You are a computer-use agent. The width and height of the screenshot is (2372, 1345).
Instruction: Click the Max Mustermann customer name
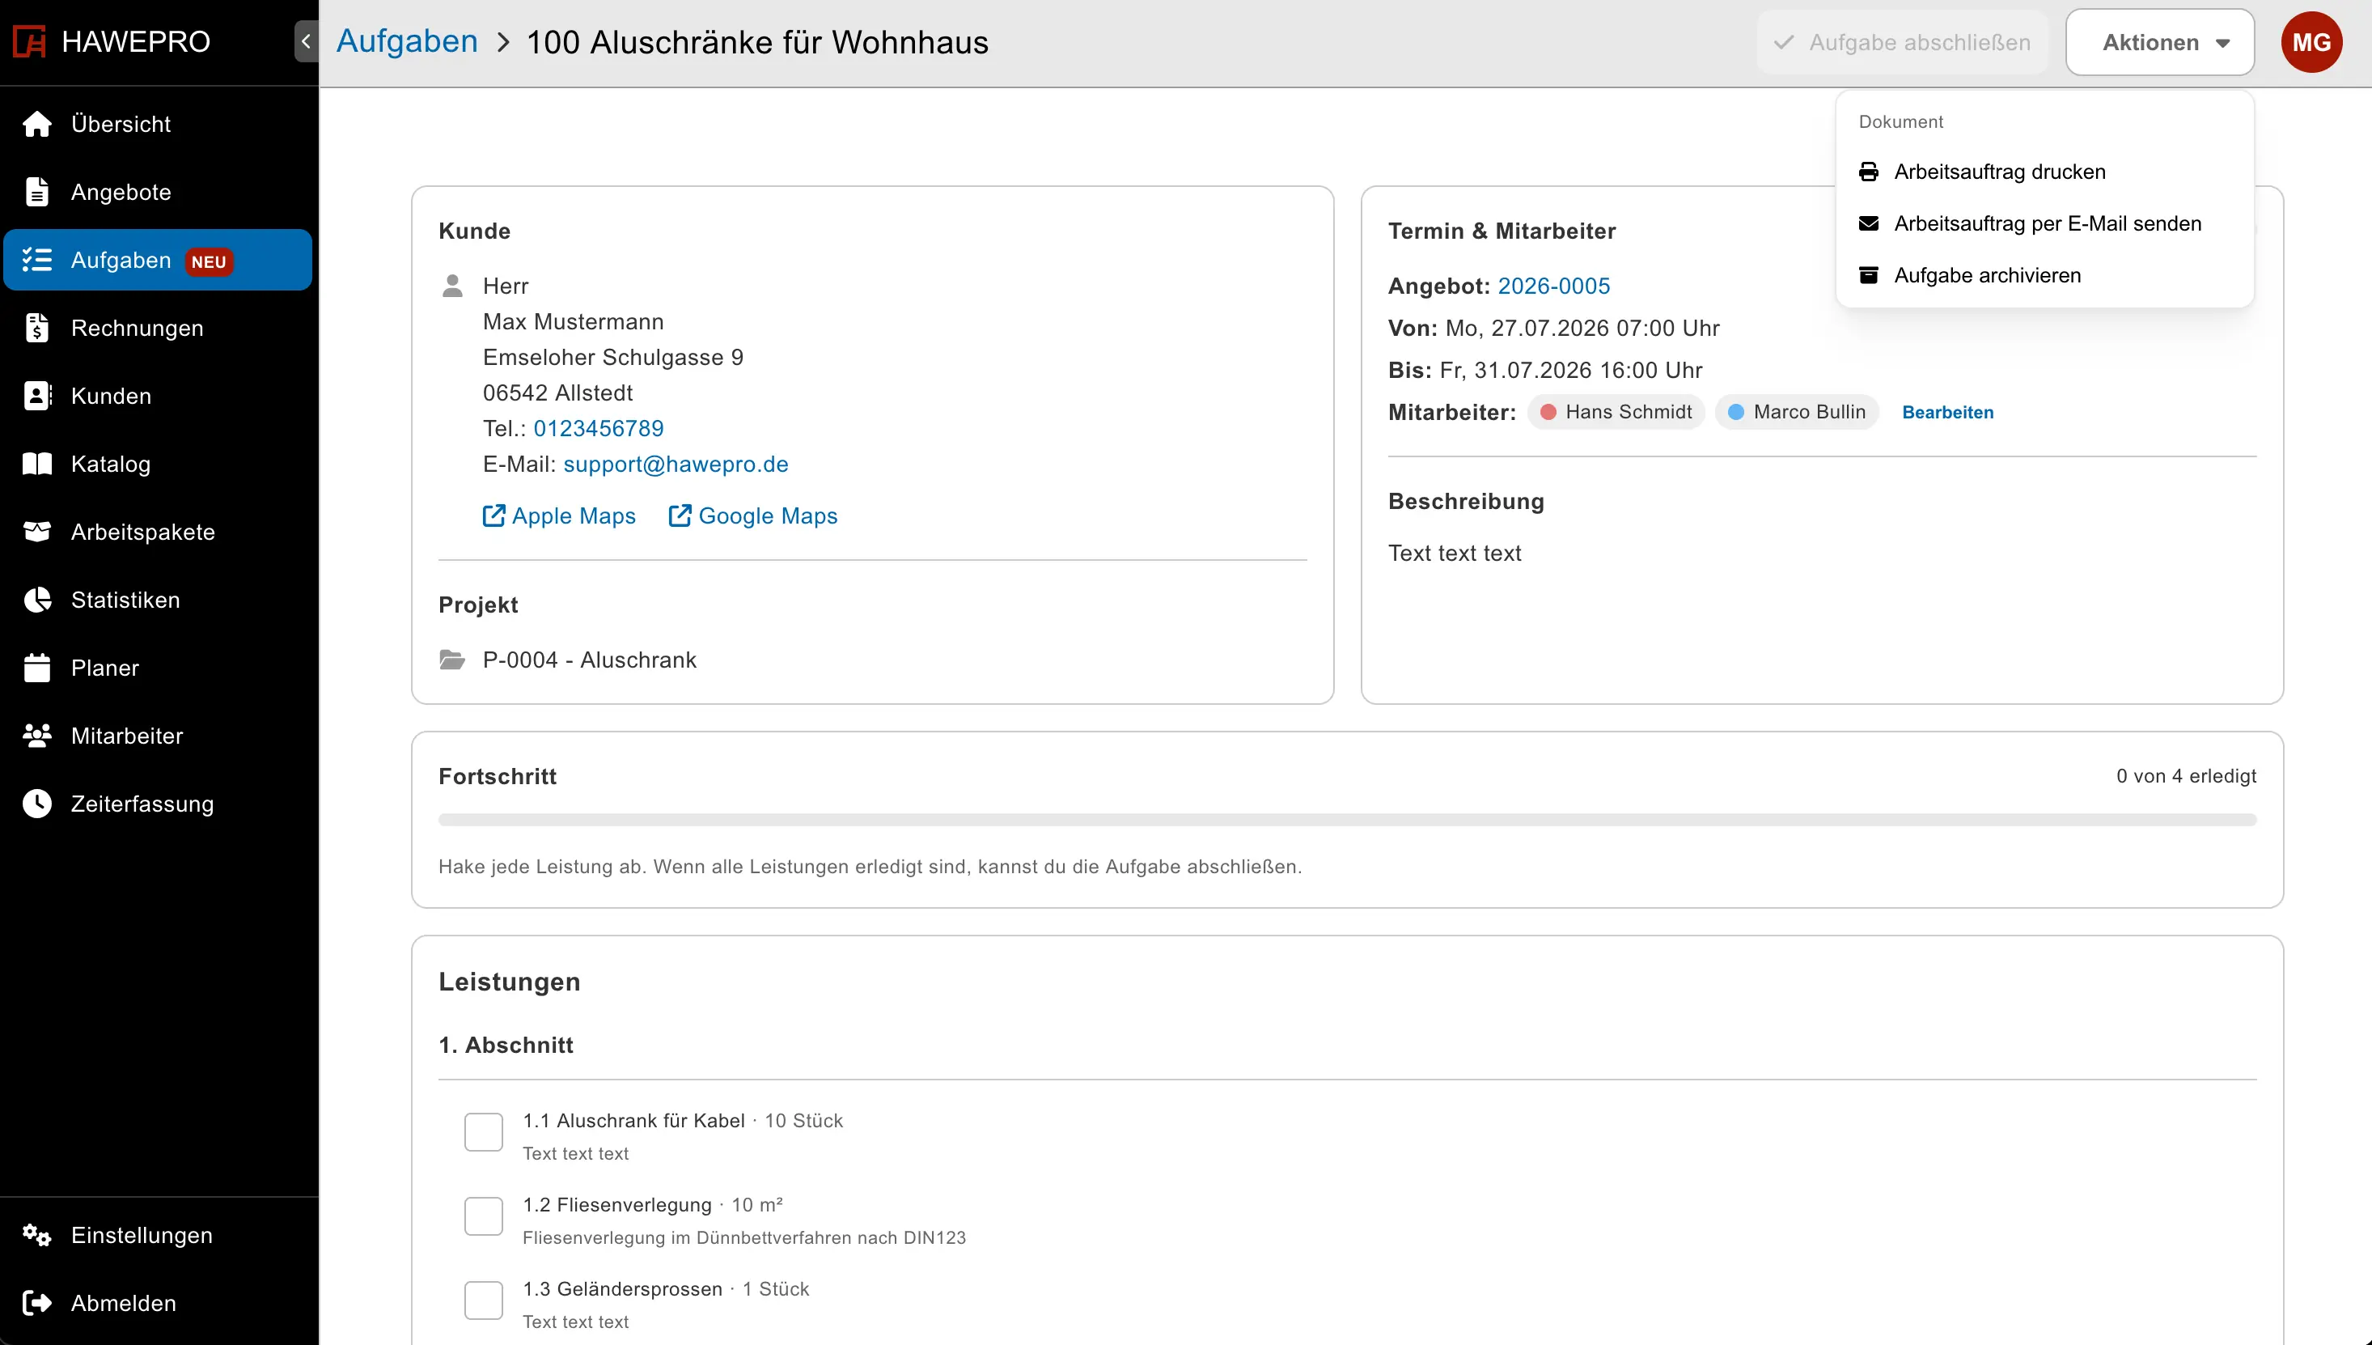[574, 321]
